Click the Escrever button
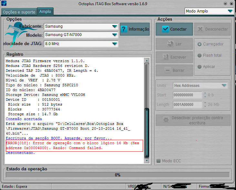This screenshot has height=190, width=236. (x=174, y=57)
